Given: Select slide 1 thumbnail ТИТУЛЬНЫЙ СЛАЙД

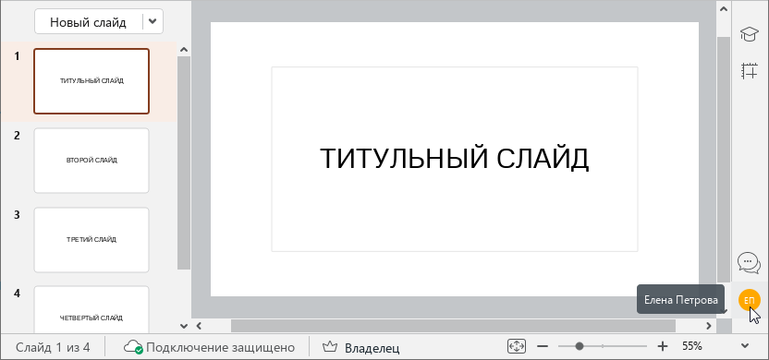Looking at the screenshot, I should pos(92,81).
